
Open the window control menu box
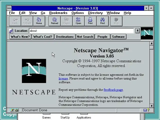(9, 8)
